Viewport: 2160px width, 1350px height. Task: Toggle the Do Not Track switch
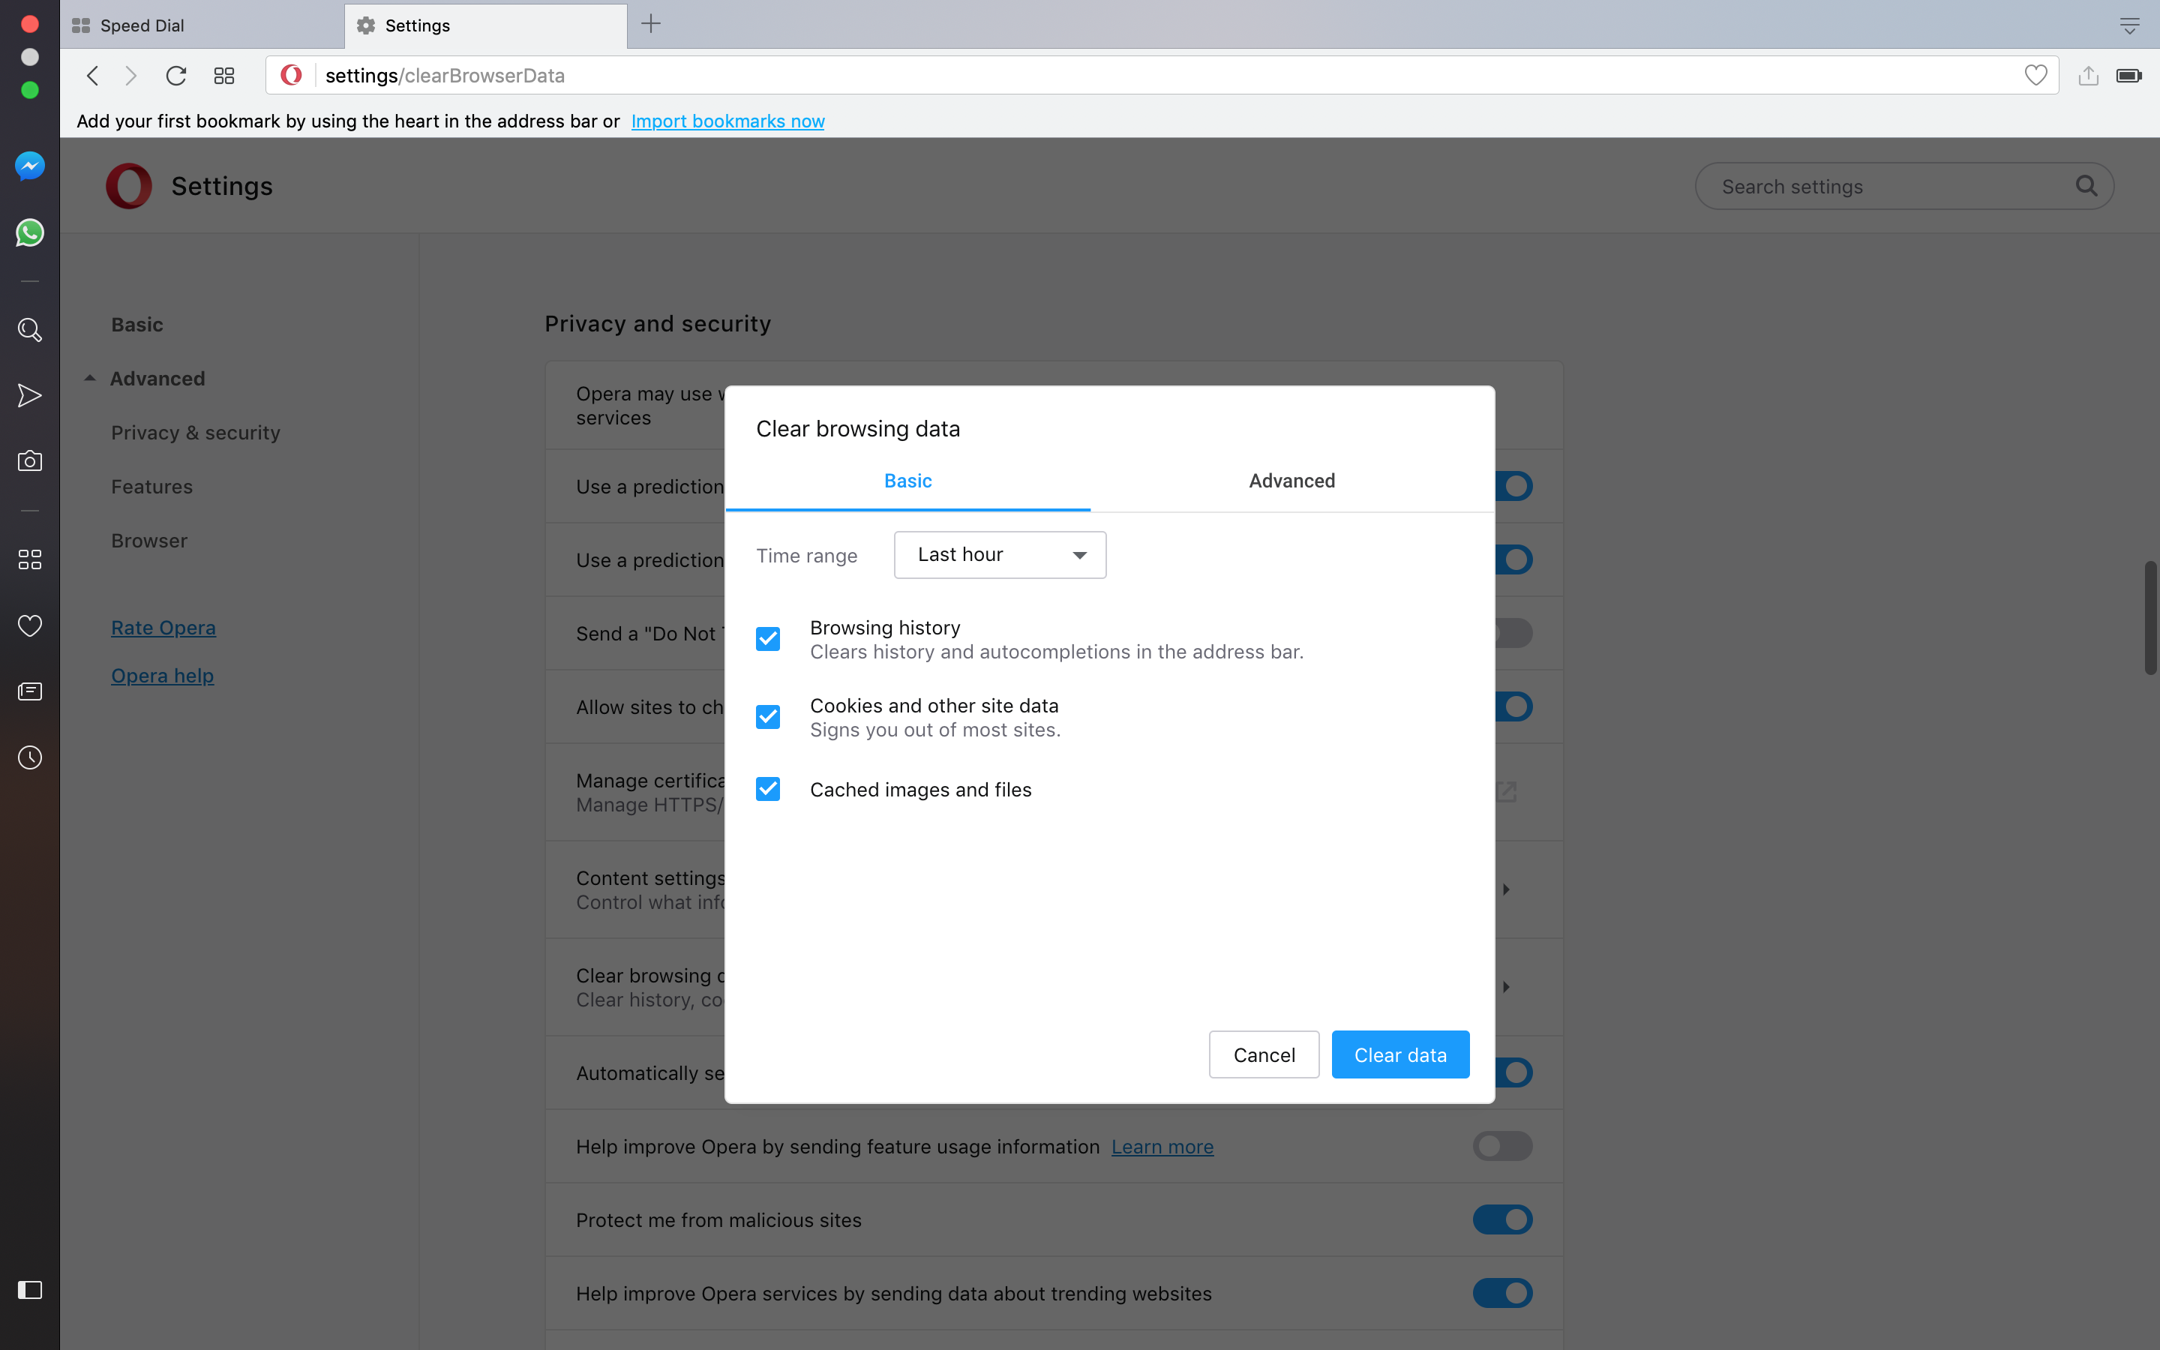coord(1513,633)
